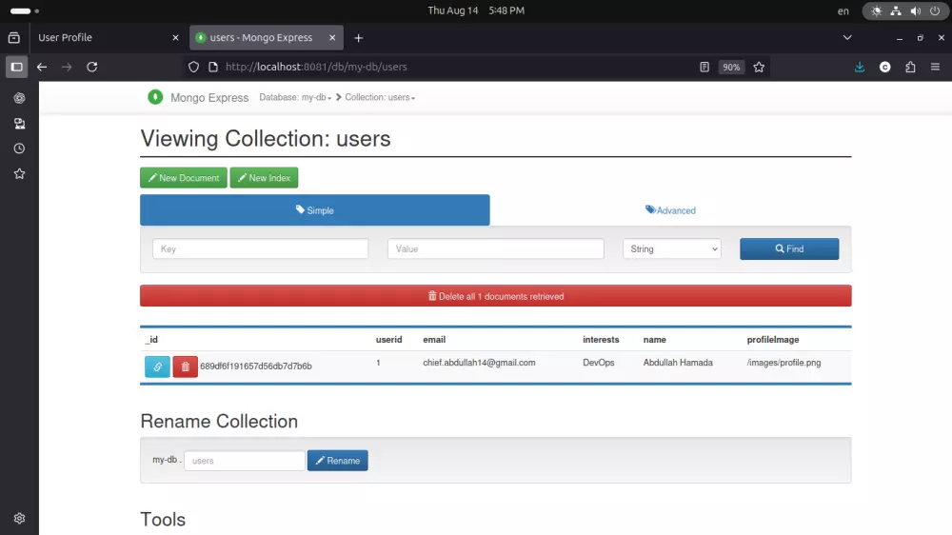
Task: Click the Rename button
Action: point(338,461)
